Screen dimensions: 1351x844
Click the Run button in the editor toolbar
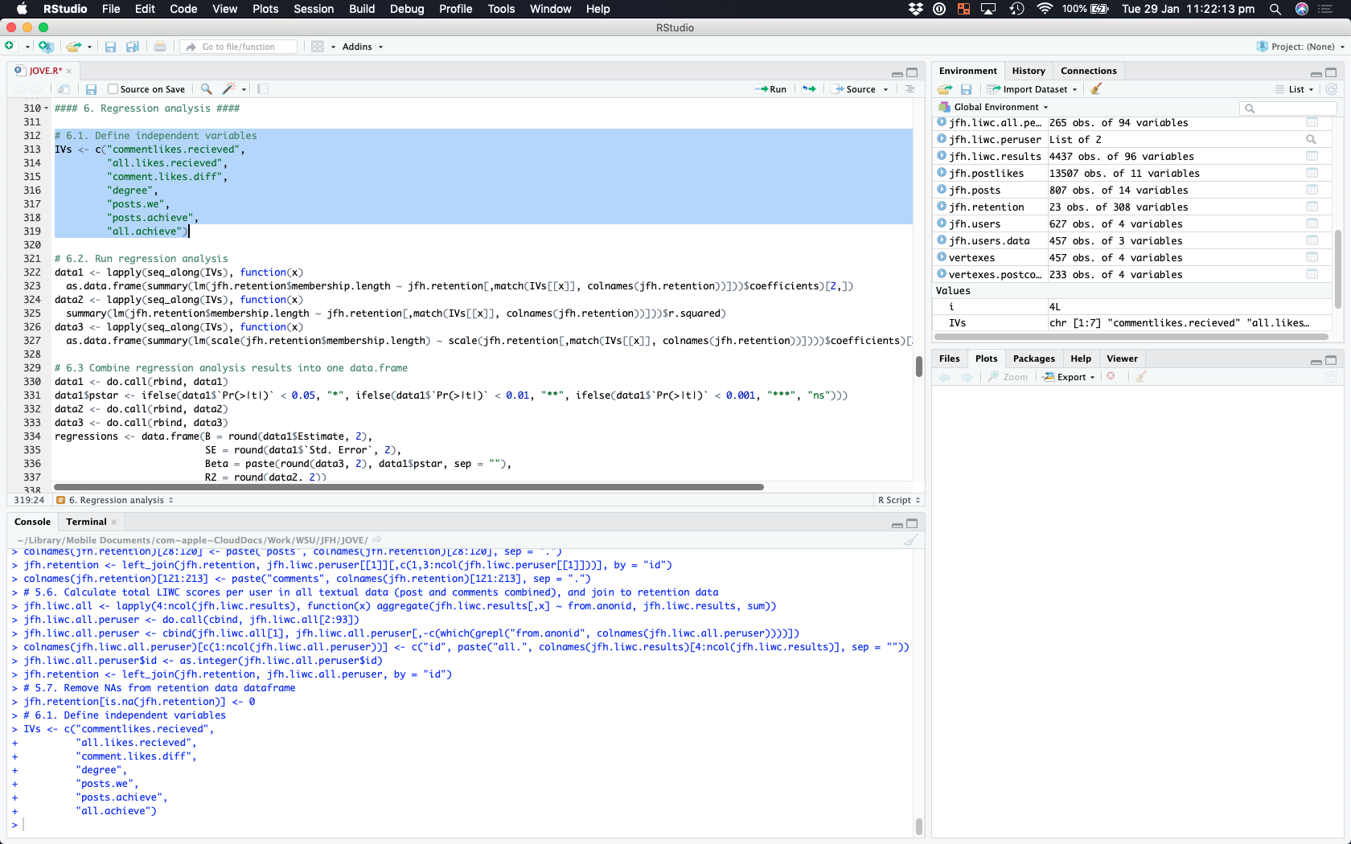pyautogui.click(x=770, y=89)
